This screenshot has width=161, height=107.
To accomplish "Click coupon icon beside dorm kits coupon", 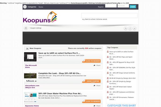I will (108, 78).
